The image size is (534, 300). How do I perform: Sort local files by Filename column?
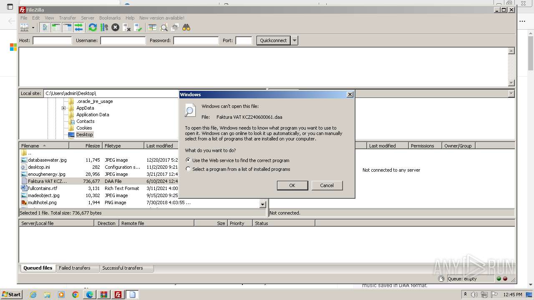[44, 146]
